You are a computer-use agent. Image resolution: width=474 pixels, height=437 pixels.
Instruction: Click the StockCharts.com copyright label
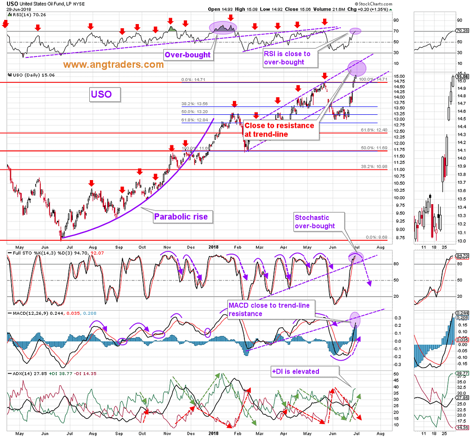click(374, 4)
